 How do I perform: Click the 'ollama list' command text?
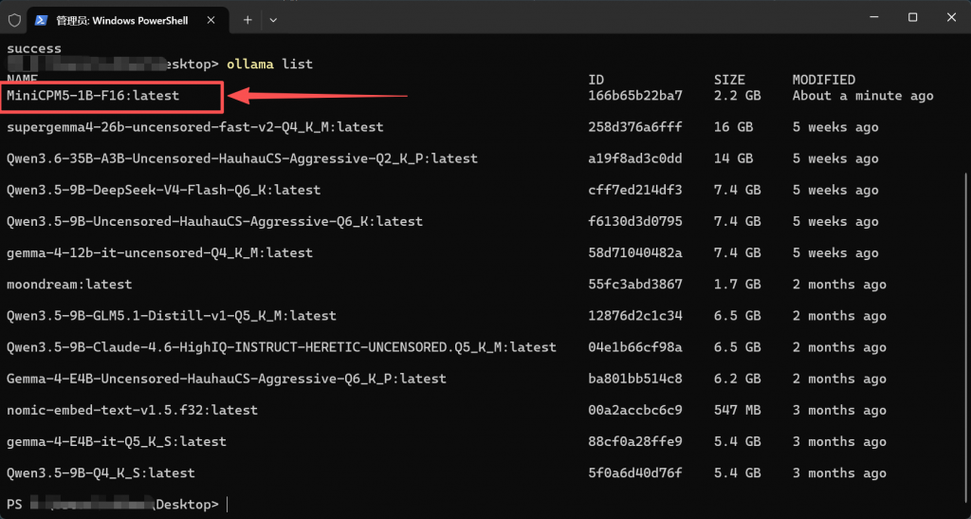click(x=269, y=64)
